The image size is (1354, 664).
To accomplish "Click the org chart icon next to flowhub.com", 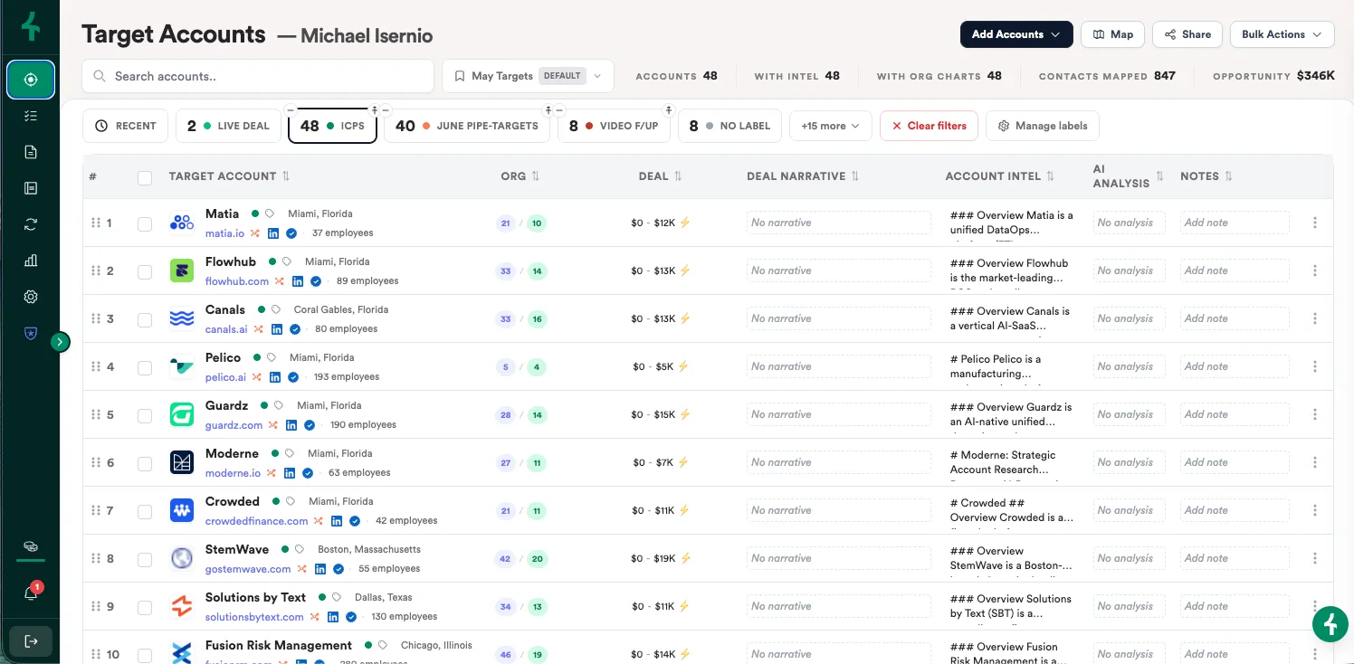I will pos(279,281).
